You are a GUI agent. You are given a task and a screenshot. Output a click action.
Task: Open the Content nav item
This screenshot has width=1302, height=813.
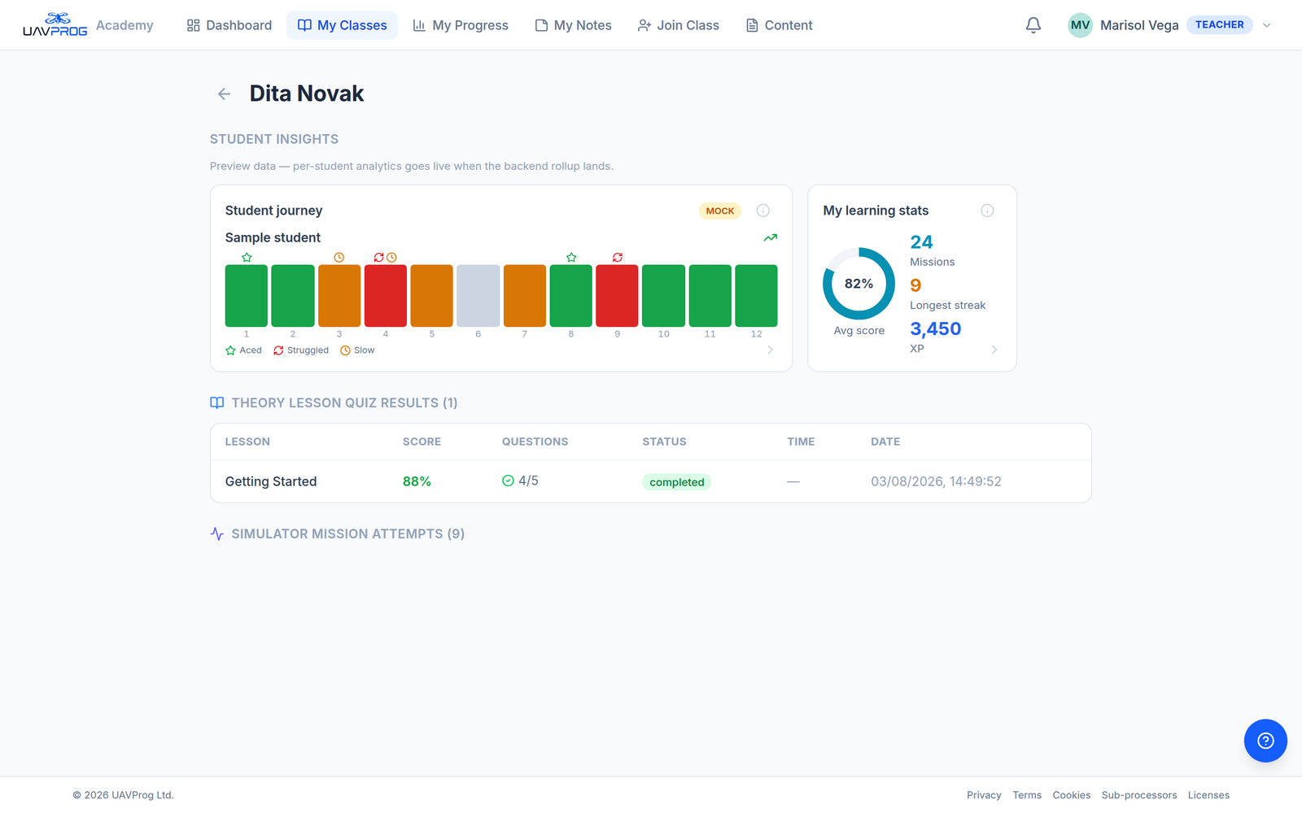pyautogui.click(x=780, y=25)
